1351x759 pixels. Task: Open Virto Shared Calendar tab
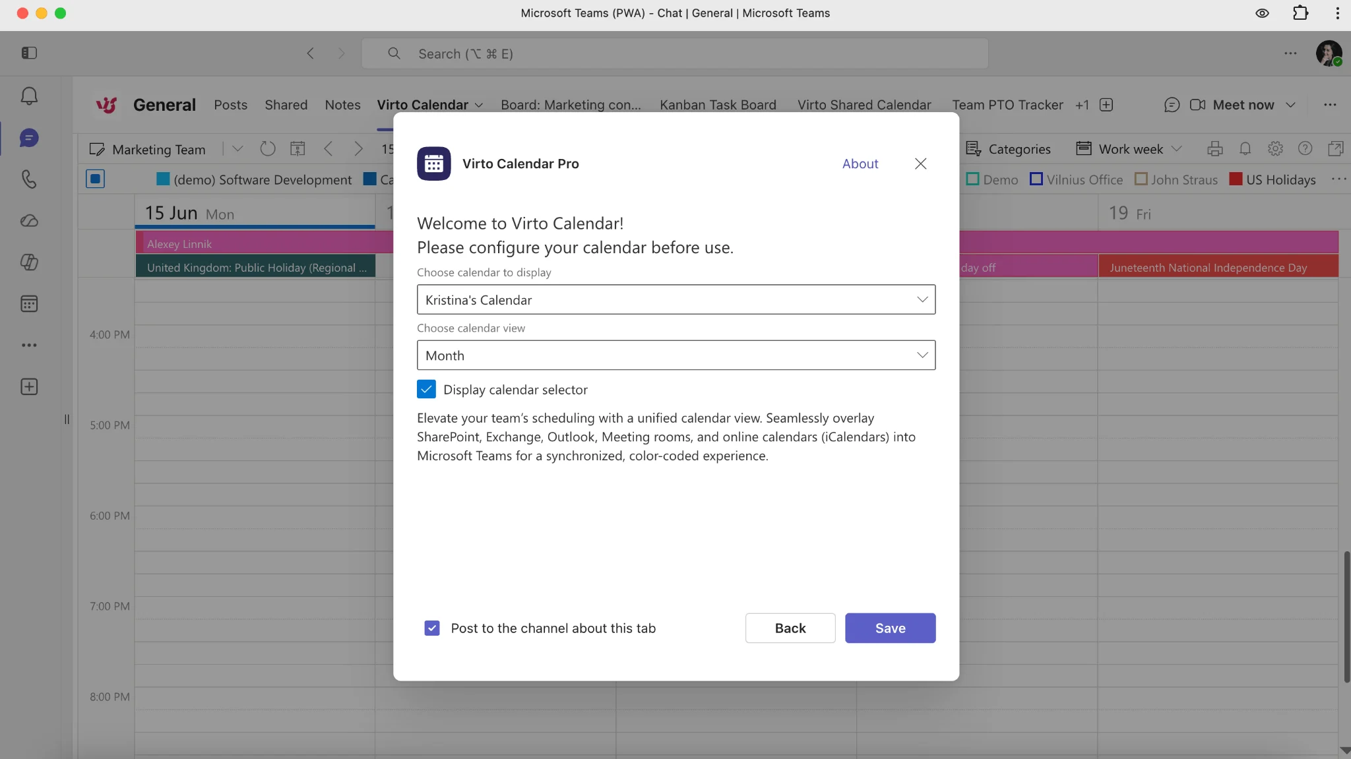tap(864, 105)
